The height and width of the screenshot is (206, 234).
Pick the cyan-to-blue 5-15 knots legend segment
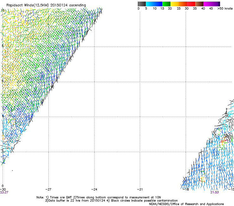click(x=154, y=4)
